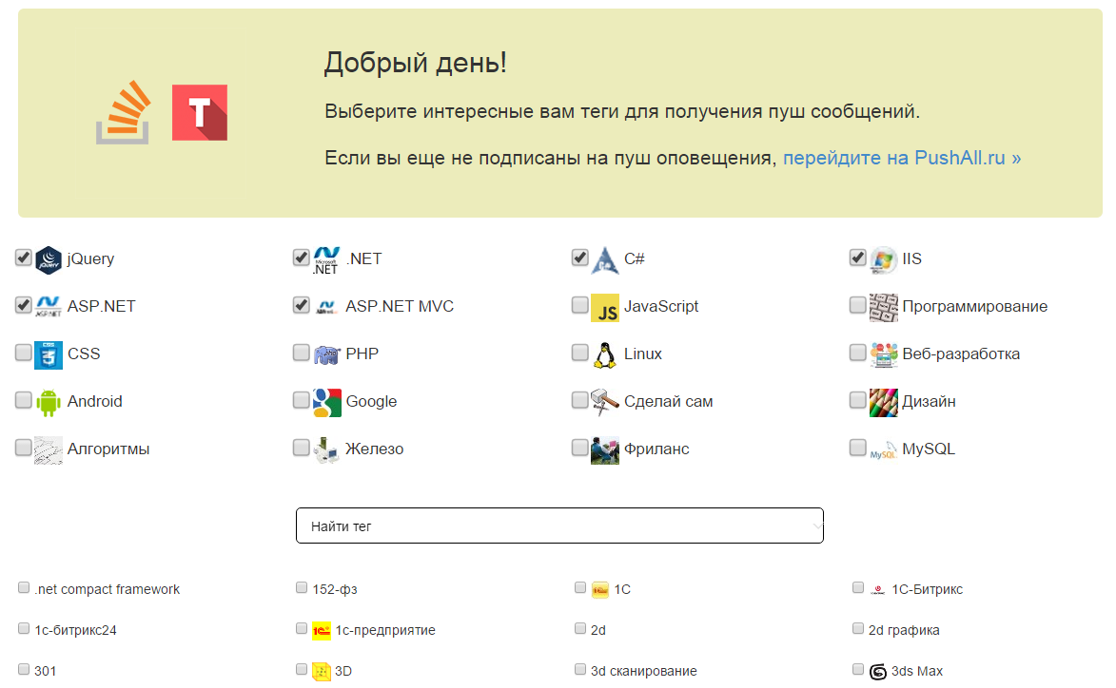1116x688 pixels.
Task: Check the Веб-разработка checkbox
Action: 857,353
